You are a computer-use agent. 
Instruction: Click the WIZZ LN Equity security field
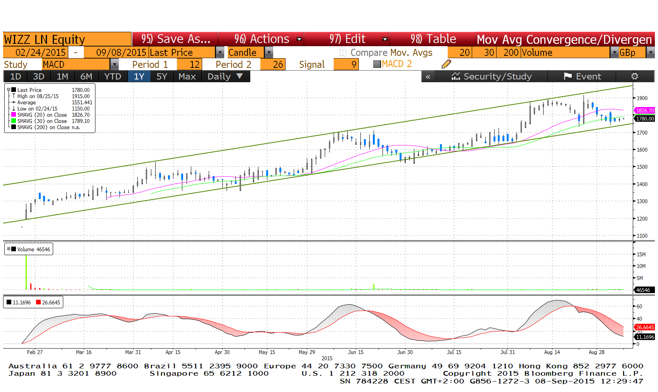(67, 39)
